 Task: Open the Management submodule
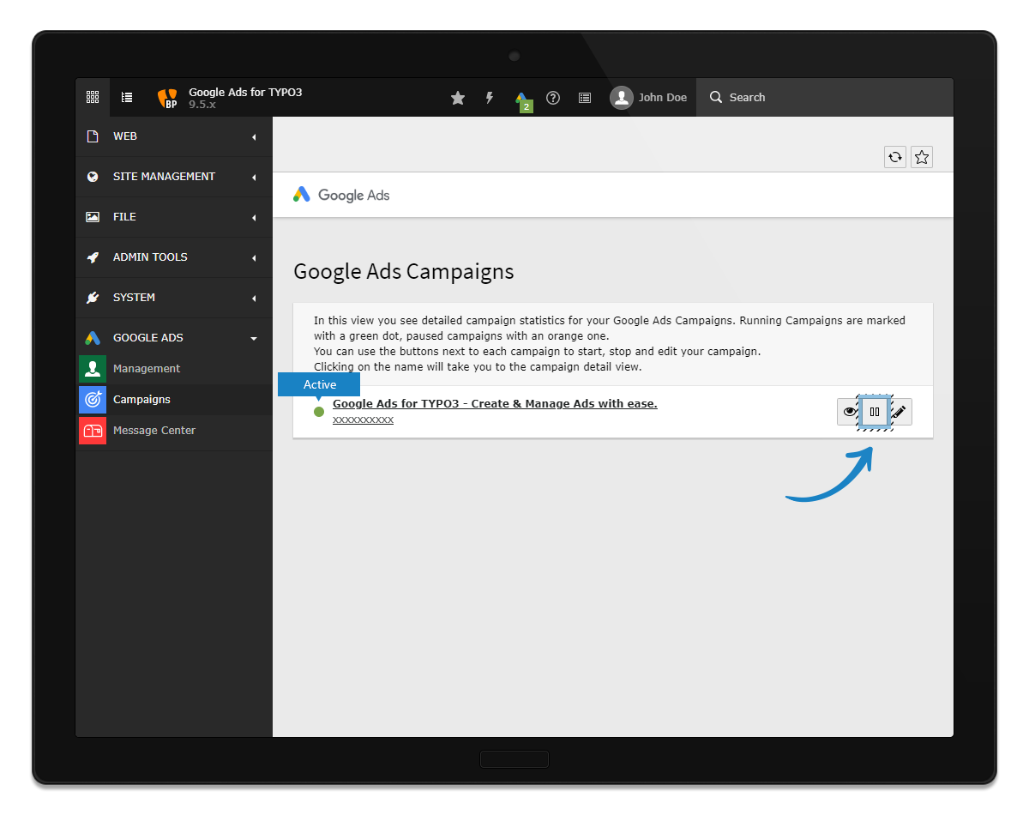(174, 369)
